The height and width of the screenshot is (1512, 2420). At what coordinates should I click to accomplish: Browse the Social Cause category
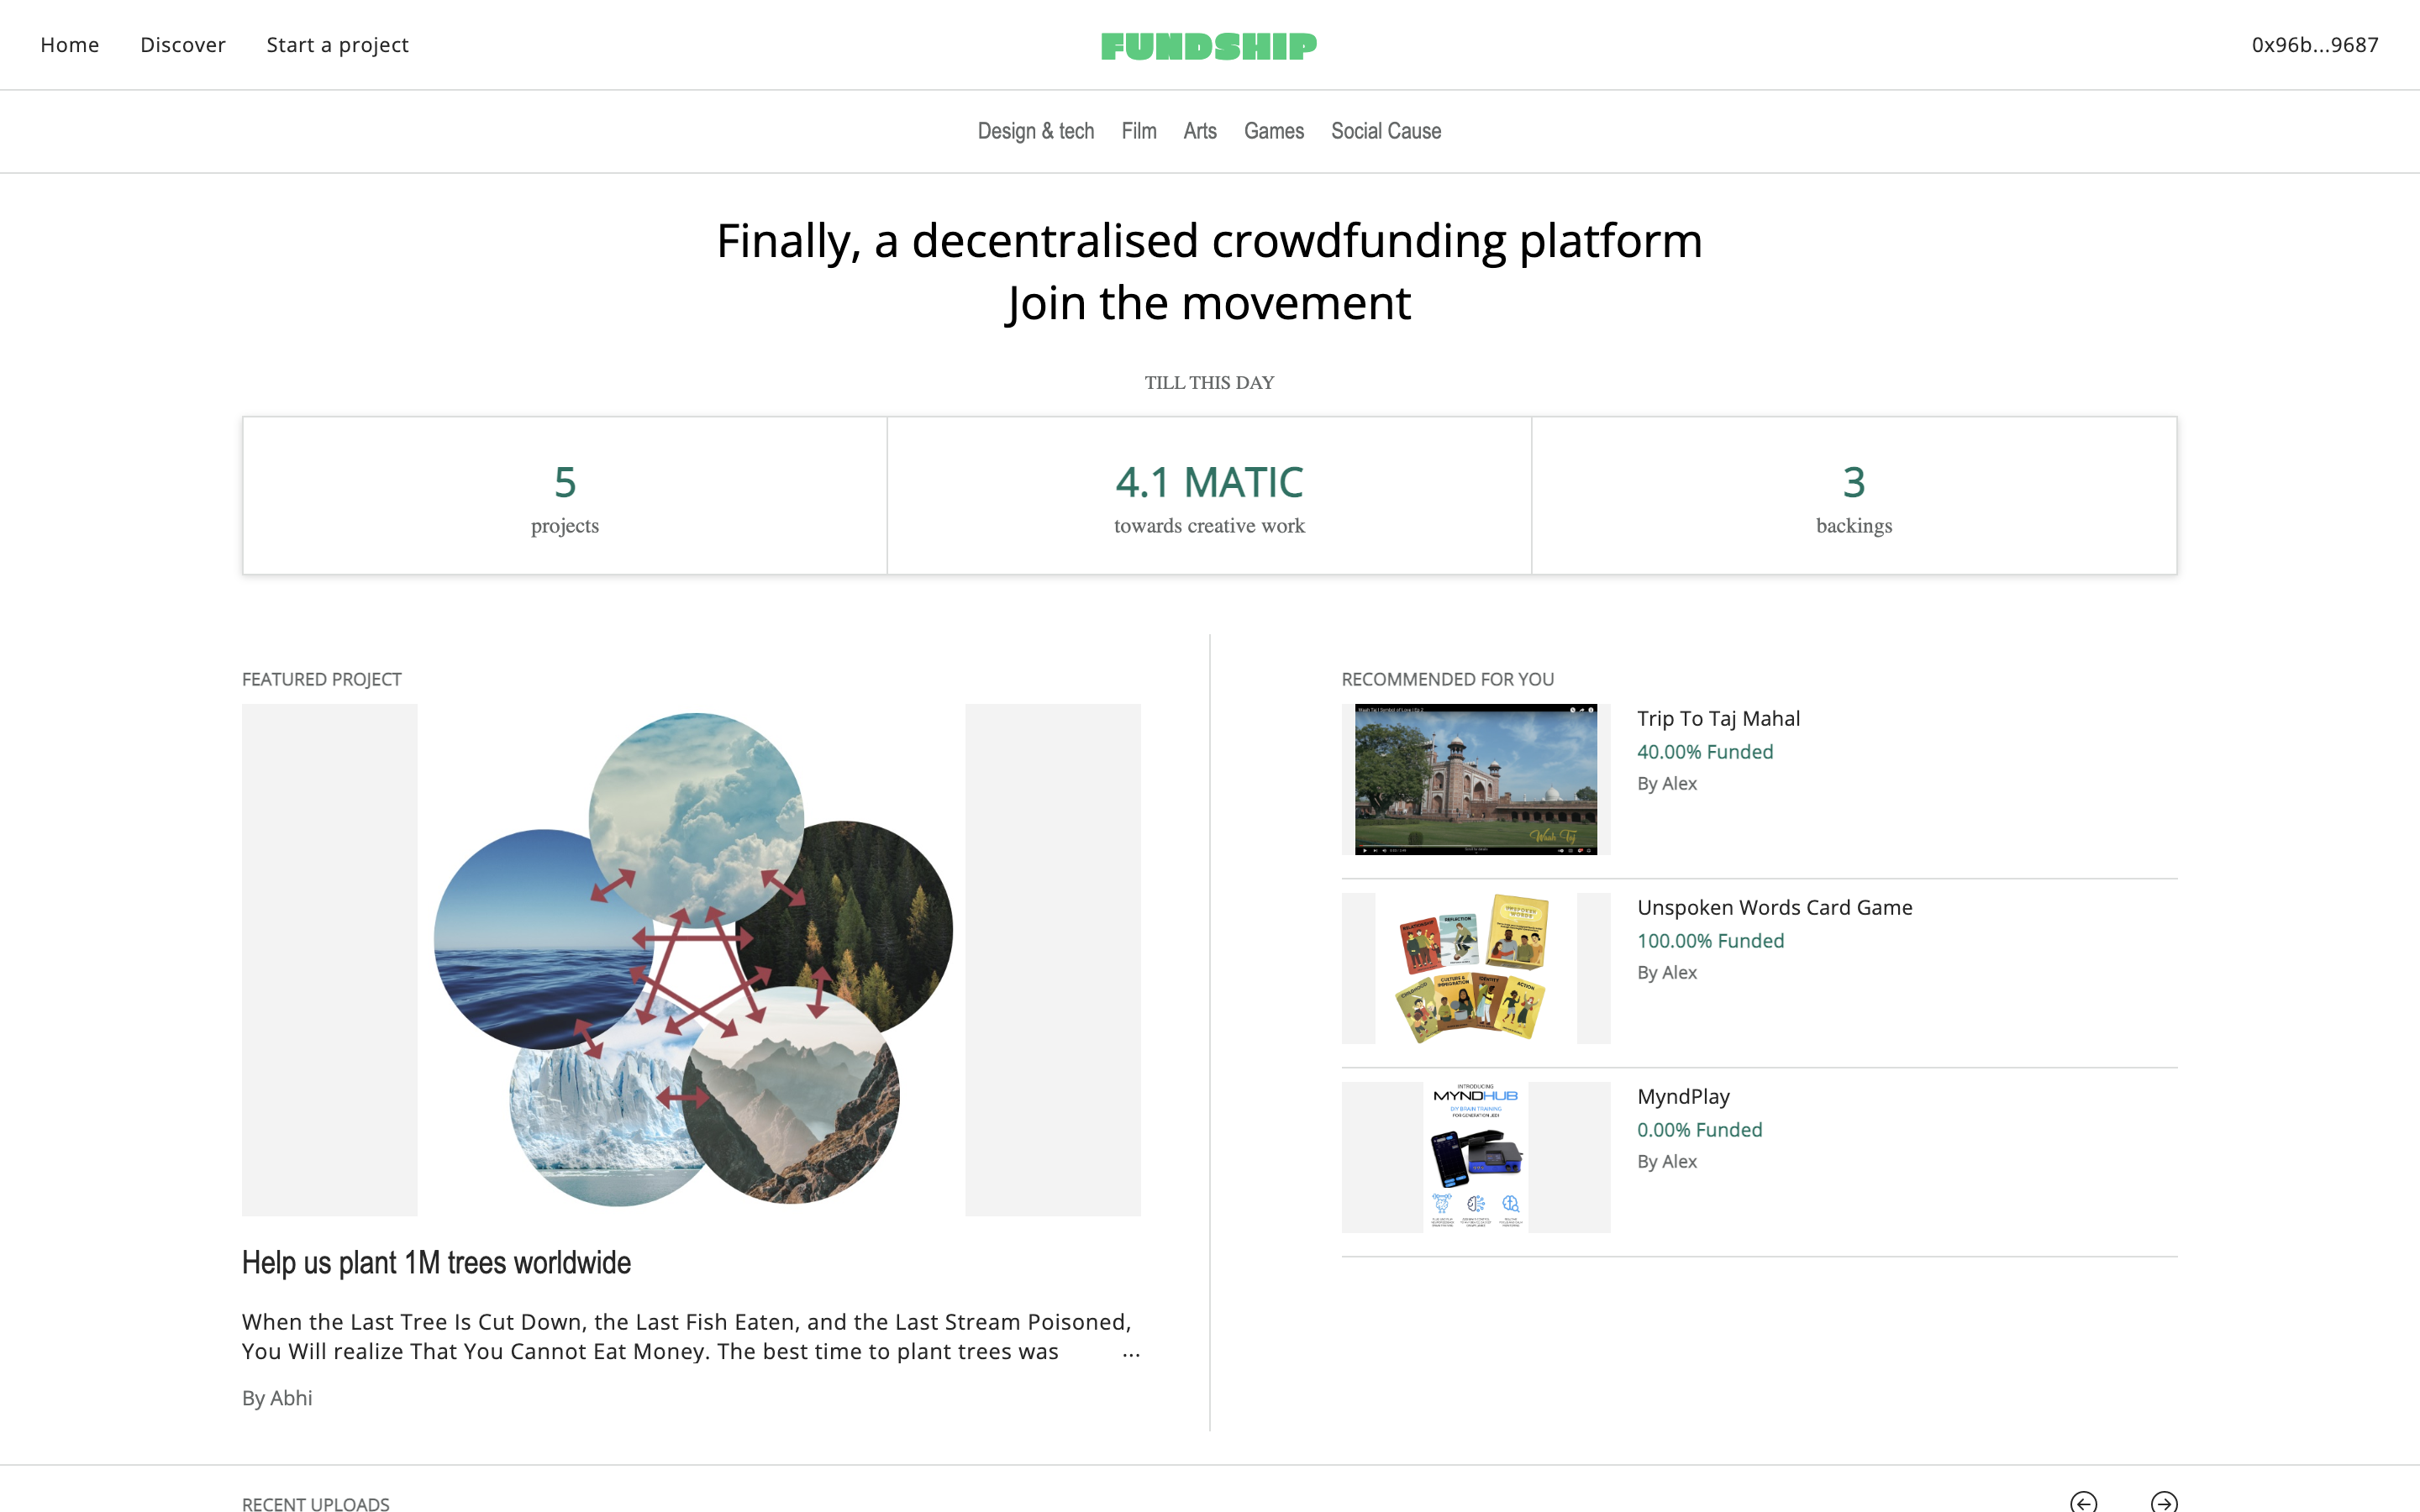click(x=1385, y=131)
